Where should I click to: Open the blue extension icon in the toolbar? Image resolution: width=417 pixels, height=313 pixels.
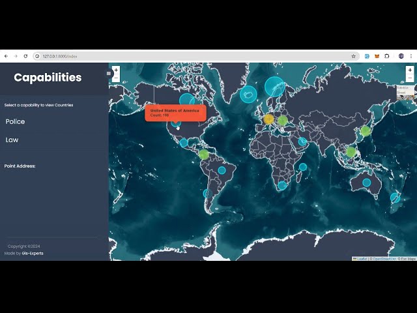367,56
